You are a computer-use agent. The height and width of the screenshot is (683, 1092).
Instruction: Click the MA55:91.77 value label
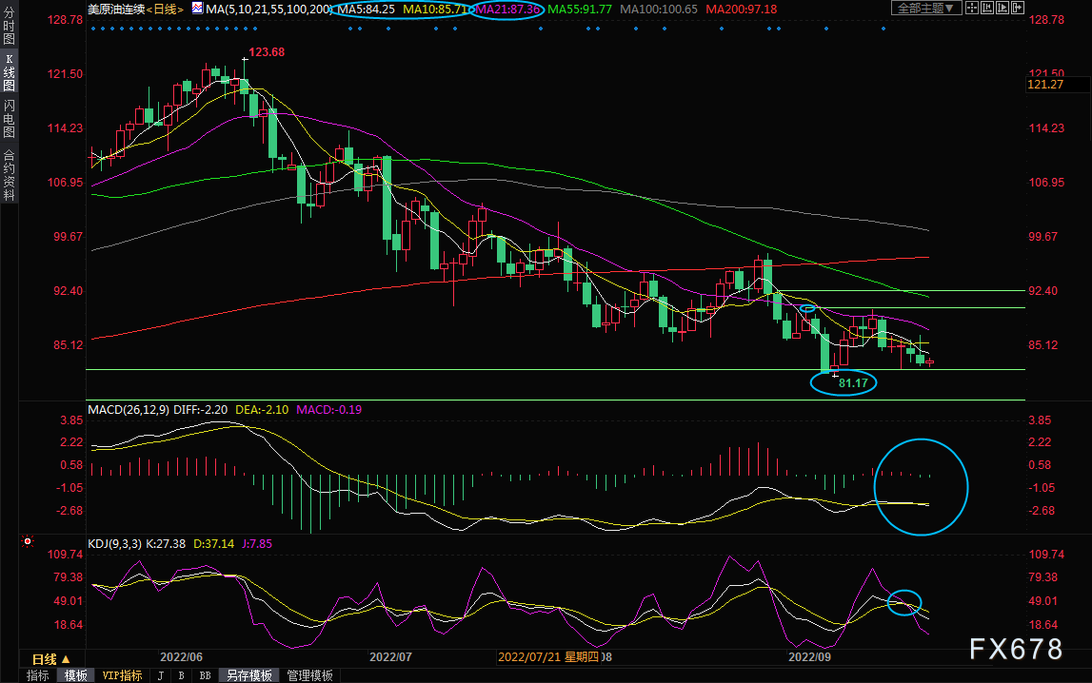click(580, 10)
